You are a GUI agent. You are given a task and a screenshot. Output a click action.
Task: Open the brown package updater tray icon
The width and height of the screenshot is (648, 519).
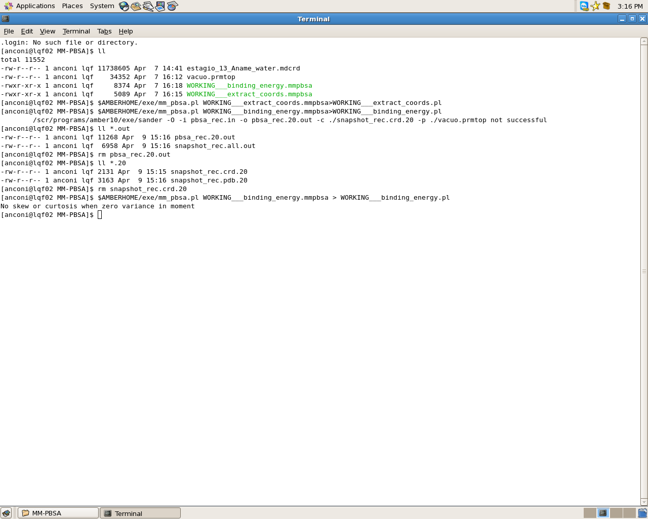tap(606, 6)
